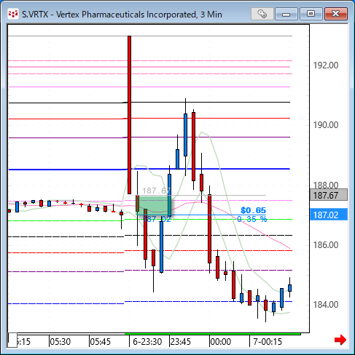The height and width of the screenshot is (355, 355).
Task: Click the green shaded measurement box
Action: (x=154, y=205)
